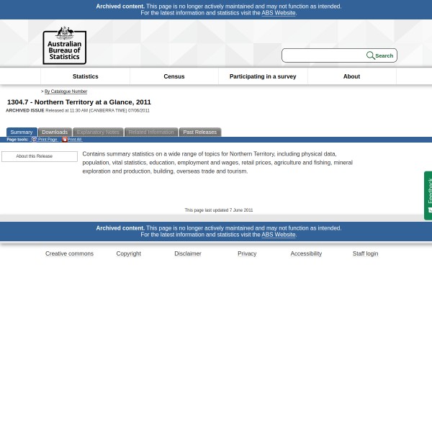Click the Australian Bureau of Statistics logo

point(64,45)
